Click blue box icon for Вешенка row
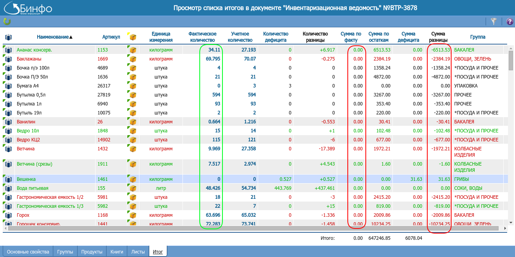 point(8,179)
